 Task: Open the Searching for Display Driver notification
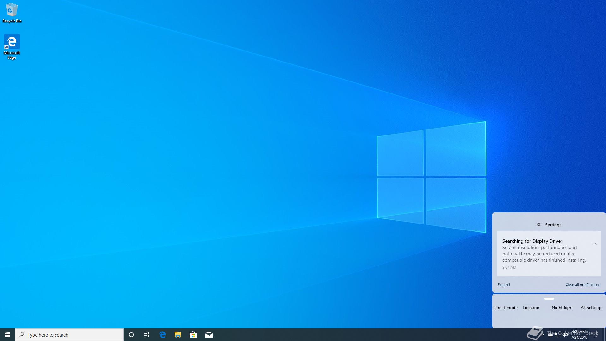(x=549, y=254)
